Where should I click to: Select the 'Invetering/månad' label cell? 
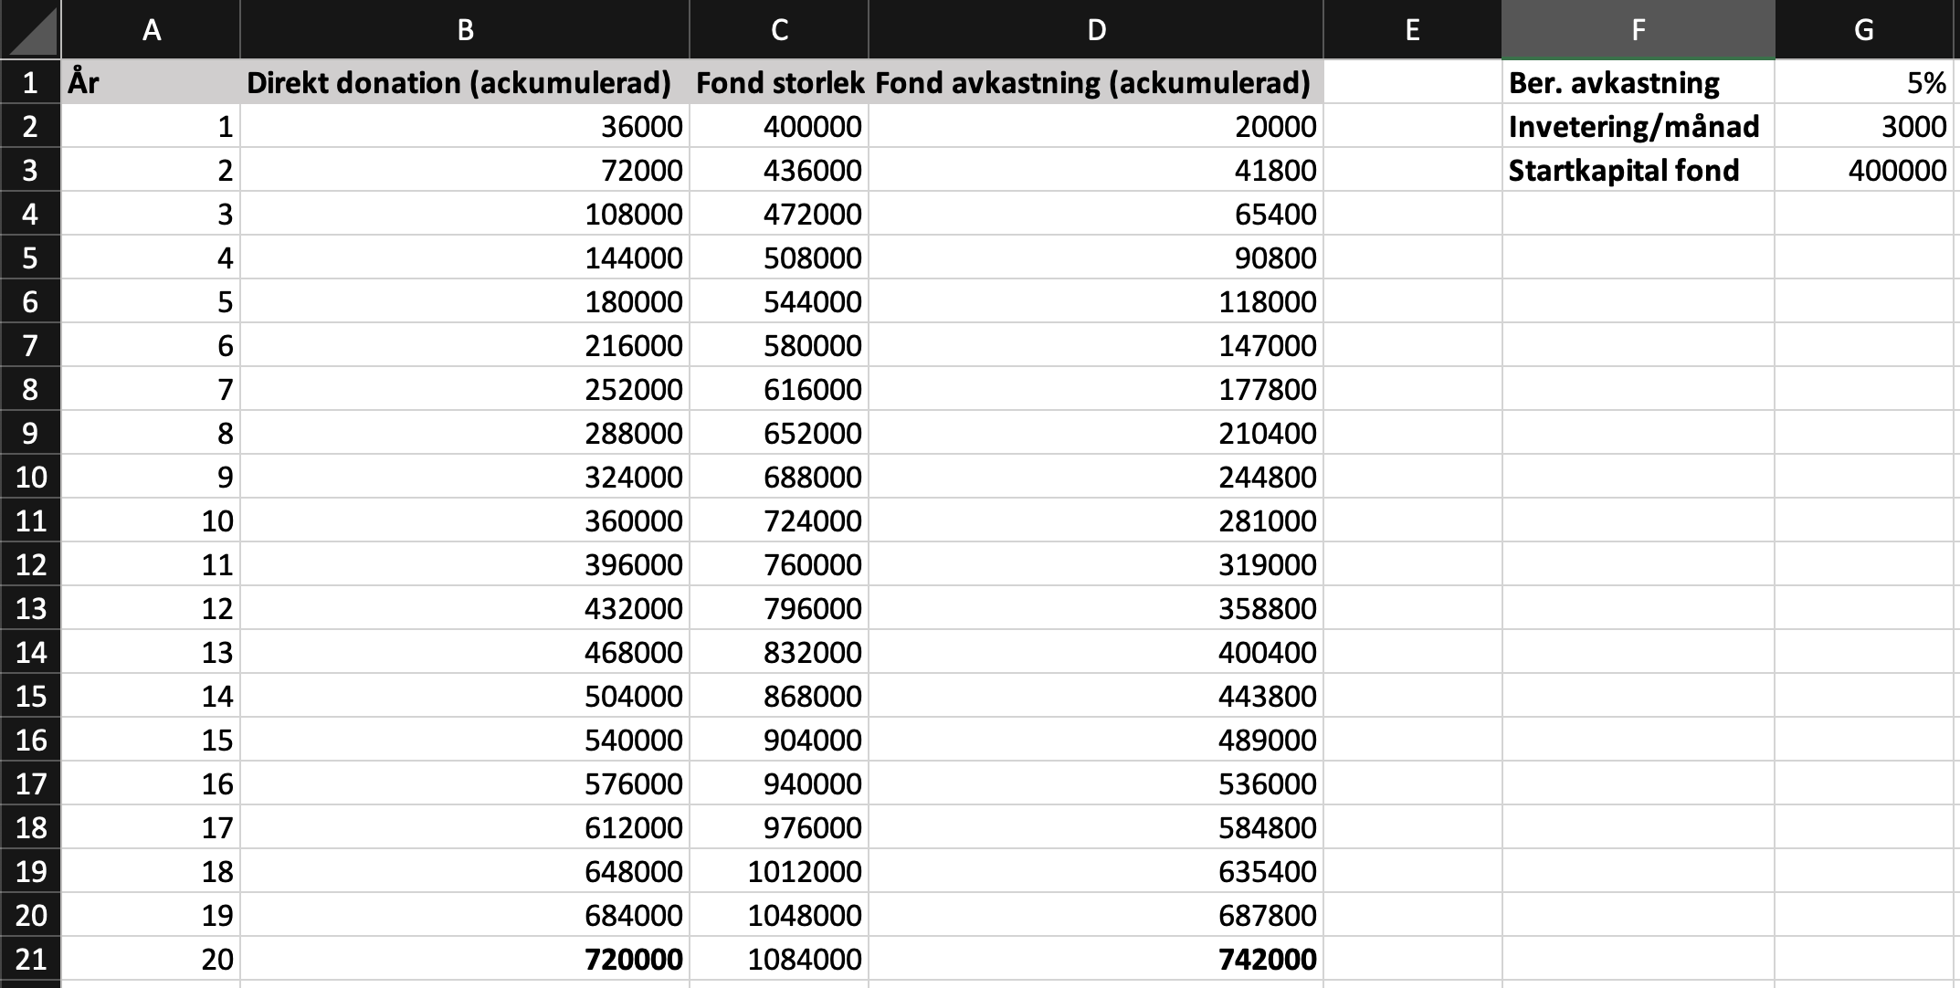pyautogui.click(x=1639, y=127)
